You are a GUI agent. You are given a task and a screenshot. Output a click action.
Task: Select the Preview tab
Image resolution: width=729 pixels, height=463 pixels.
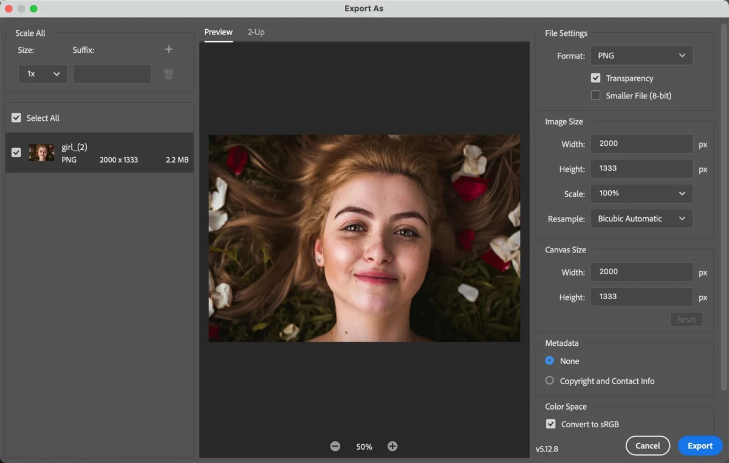[218, 32]
